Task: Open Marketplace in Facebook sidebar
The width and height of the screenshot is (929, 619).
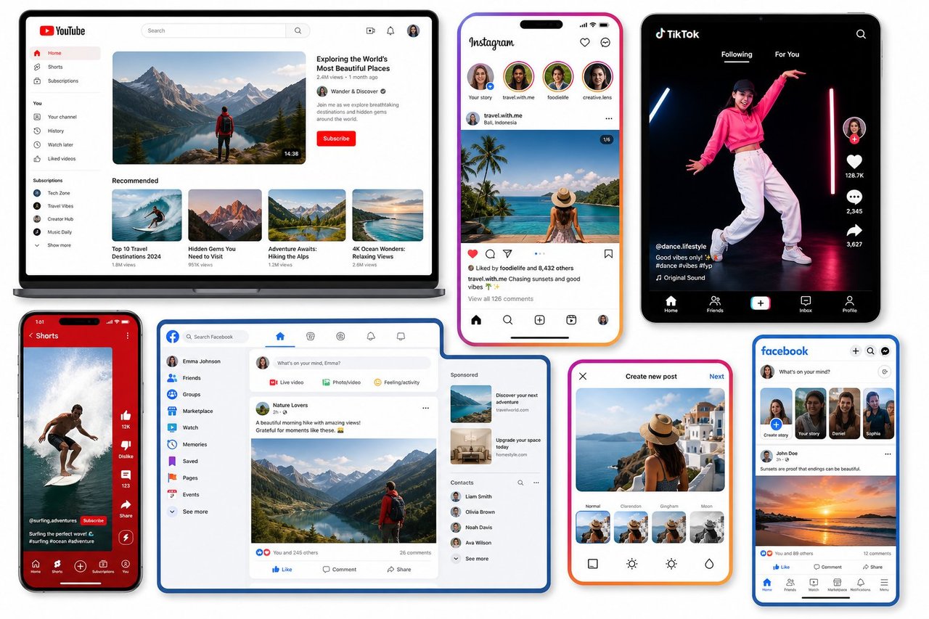Action: pos(190,411)
